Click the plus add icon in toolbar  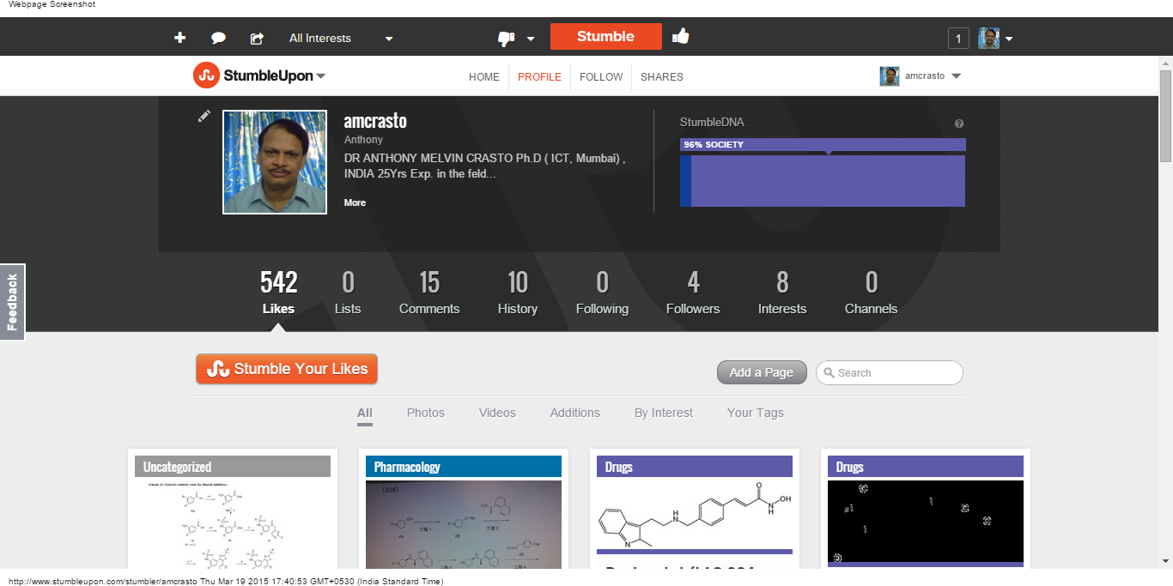tap(179, 38)
